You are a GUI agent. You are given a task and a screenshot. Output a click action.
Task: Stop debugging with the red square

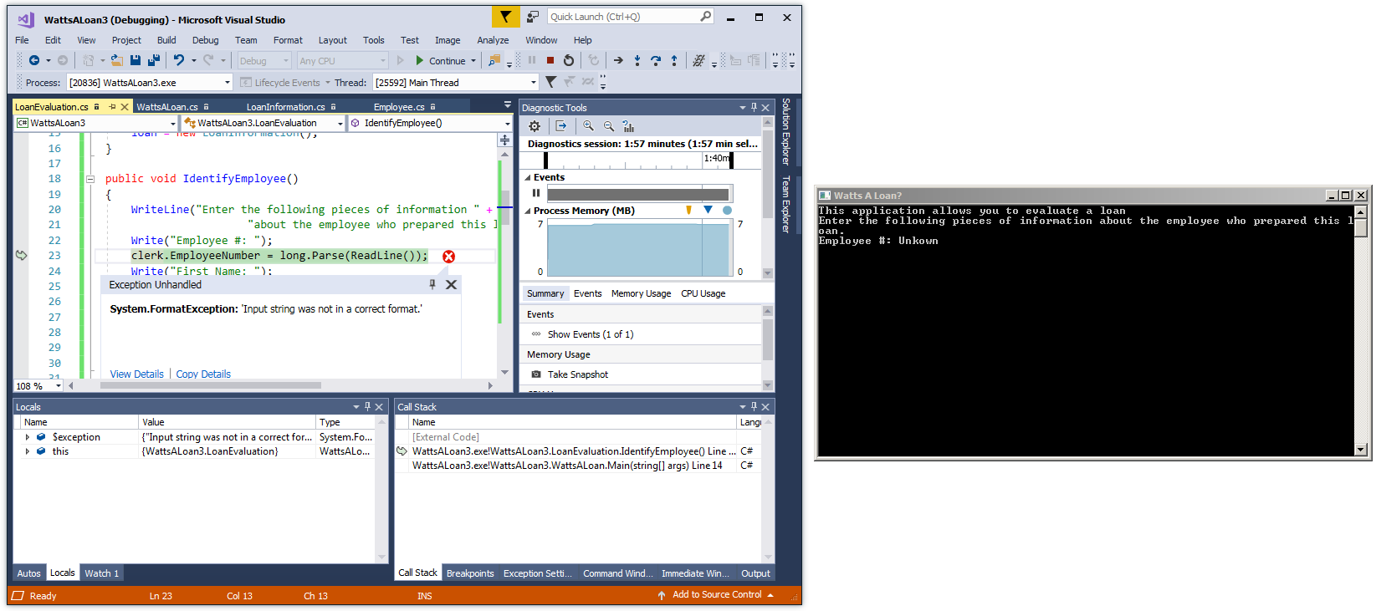(x=550, y=60)
